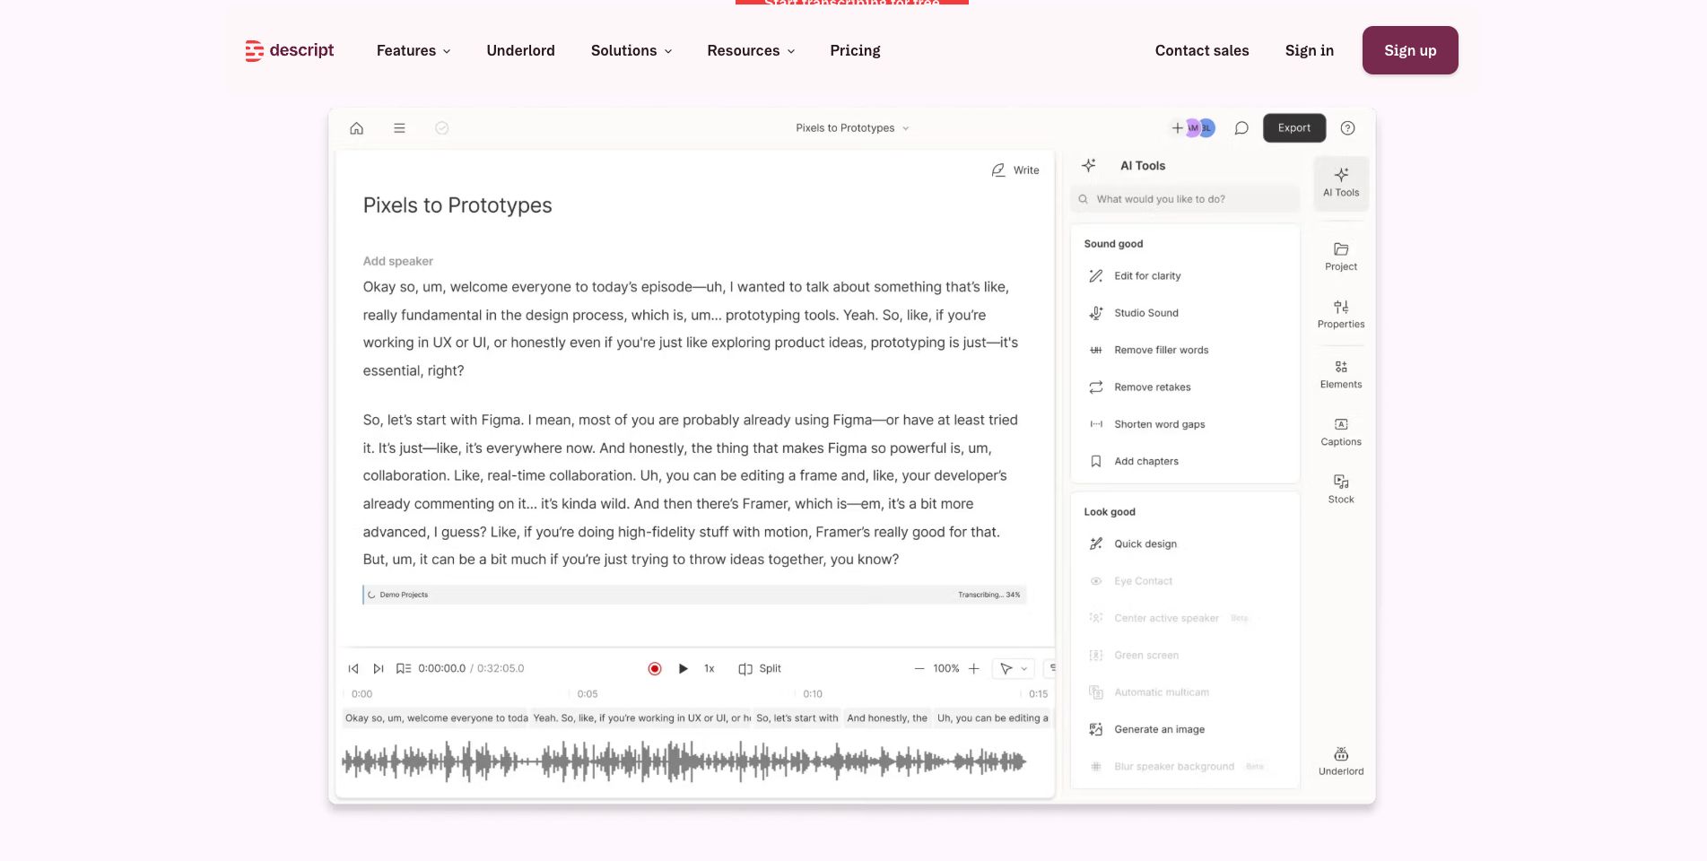Image resolution: width=1707 pixels, height=861 pixels.
Task: Click the audio waveform in timeline
Action: [x=684, y=762]
